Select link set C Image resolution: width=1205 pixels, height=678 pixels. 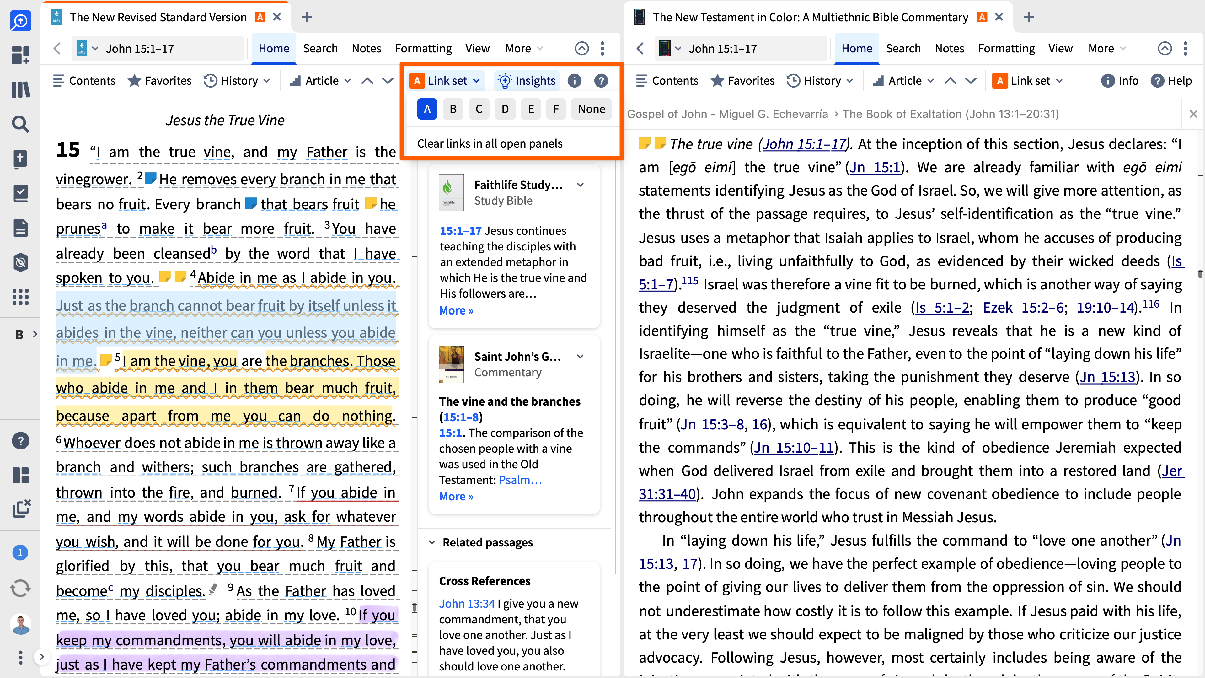click(479, 109)
